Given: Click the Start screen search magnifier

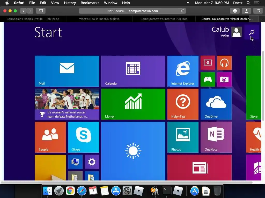Looking at the screenshot, I should pos(252,32).
